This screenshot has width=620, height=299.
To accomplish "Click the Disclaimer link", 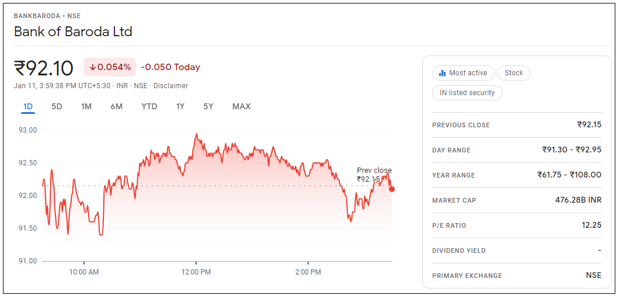I will [x=170, y=86].
